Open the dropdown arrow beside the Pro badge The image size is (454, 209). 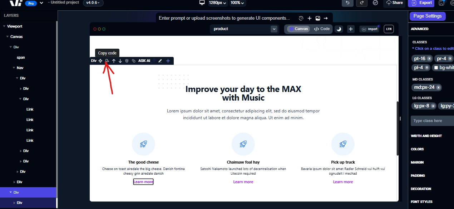click(x=41, y=3)
